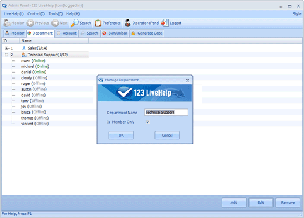Open the Control(C) menu
Screen dimensions: 304x218
[x=36, y=14]
